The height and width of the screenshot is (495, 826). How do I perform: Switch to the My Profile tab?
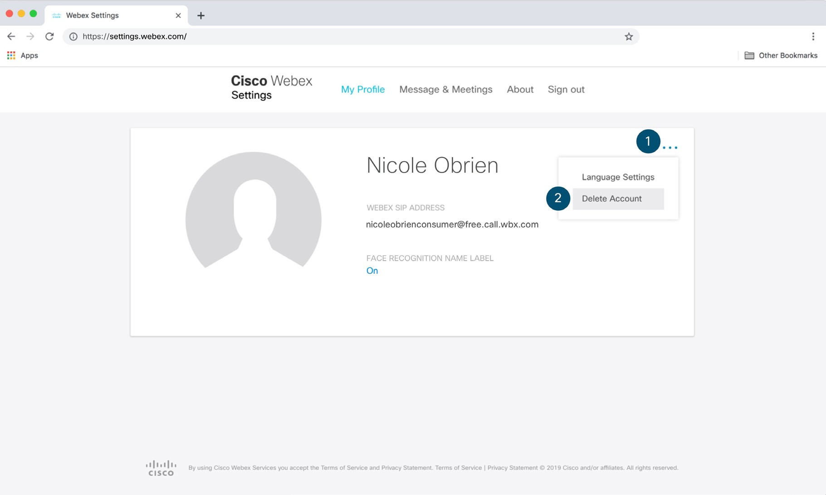[x=362, y=89]
